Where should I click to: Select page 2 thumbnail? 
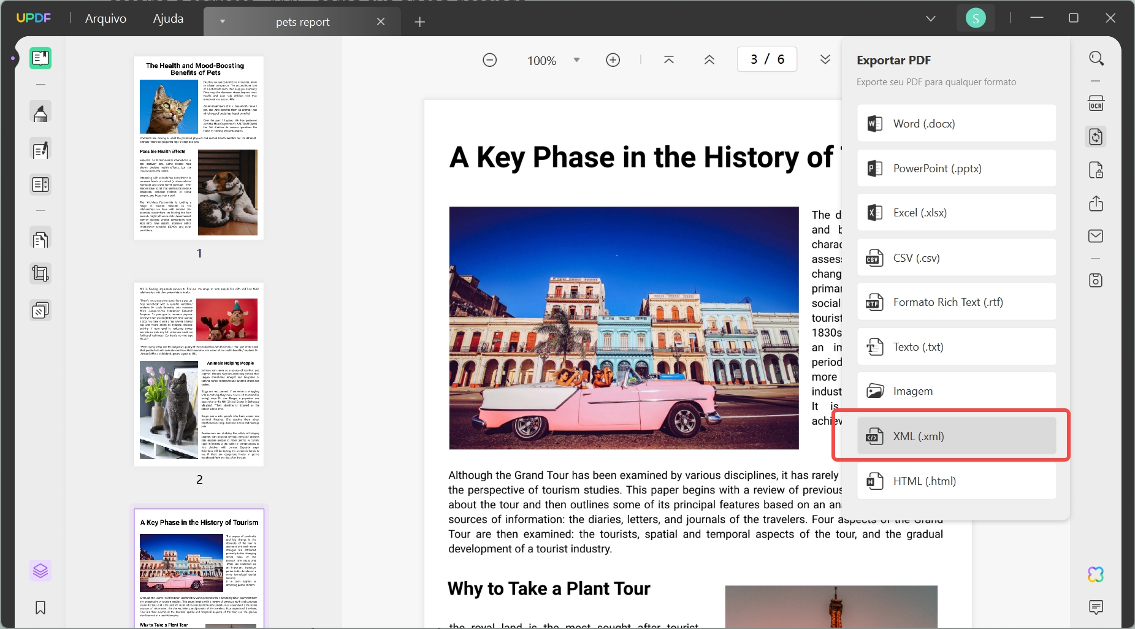tap(199, 374)
